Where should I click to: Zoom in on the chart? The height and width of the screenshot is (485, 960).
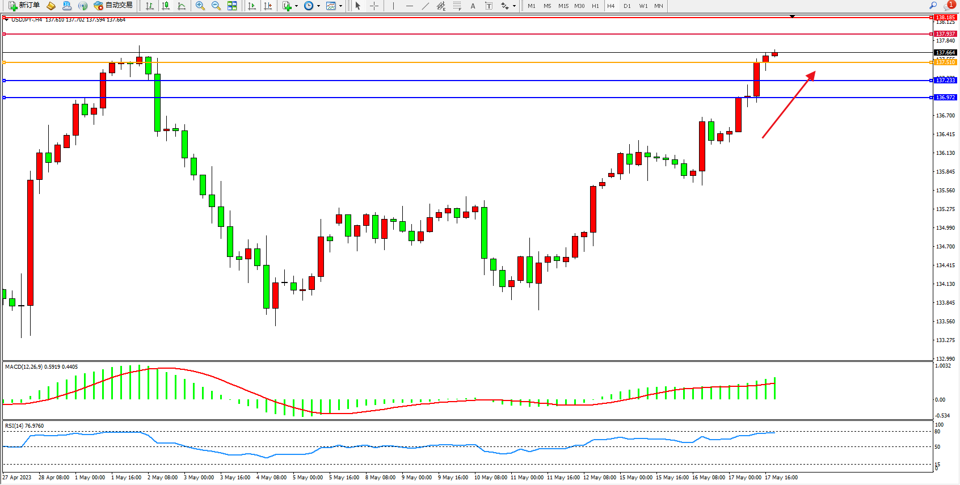pyautogui.click(x=200, y=6)
